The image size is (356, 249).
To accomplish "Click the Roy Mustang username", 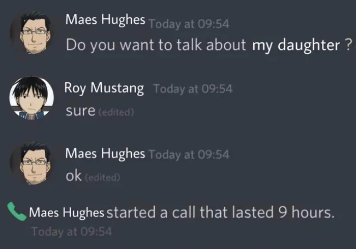I will point(104,88).
